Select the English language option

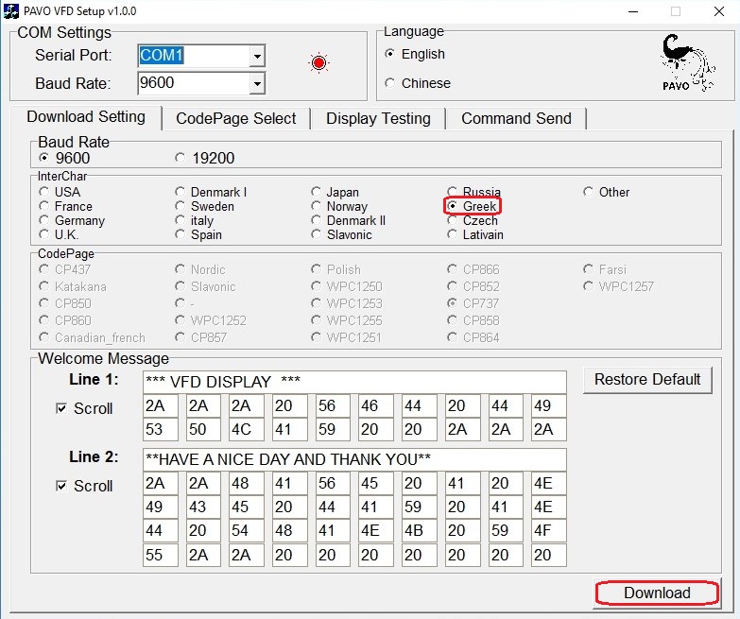click(x=415, y=54)
